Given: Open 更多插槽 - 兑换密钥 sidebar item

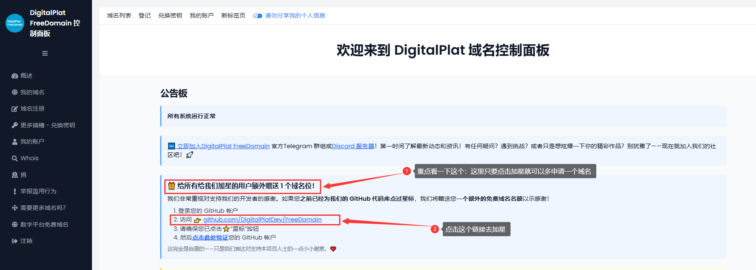Looking at the screenshot, I should pos(48,125).
